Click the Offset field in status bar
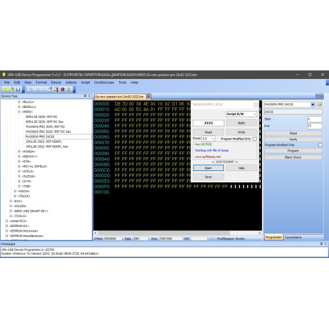 point(113,238)
